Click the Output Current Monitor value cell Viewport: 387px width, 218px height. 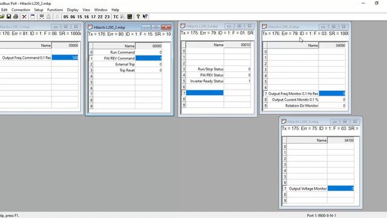332,99
